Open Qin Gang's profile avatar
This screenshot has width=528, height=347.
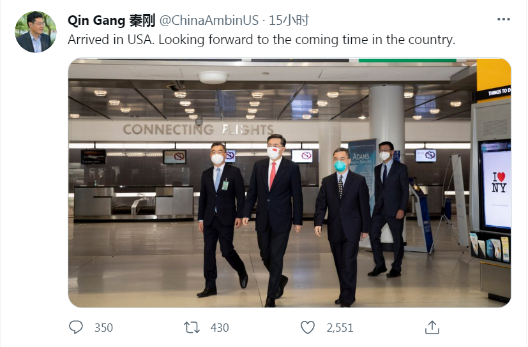tap(36, 32)
